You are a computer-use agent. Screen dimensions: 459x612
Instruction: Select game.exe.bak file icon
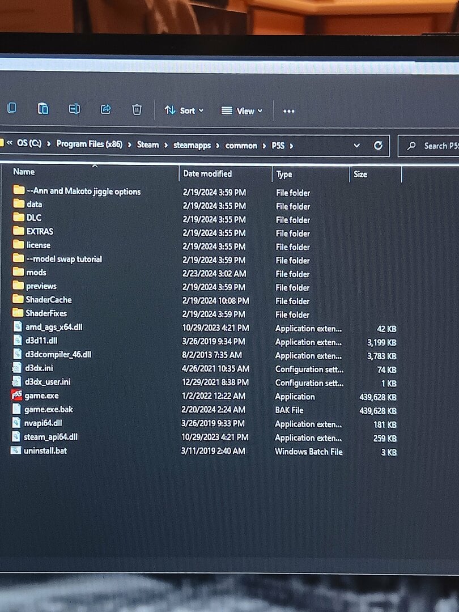tap(17, 409)
